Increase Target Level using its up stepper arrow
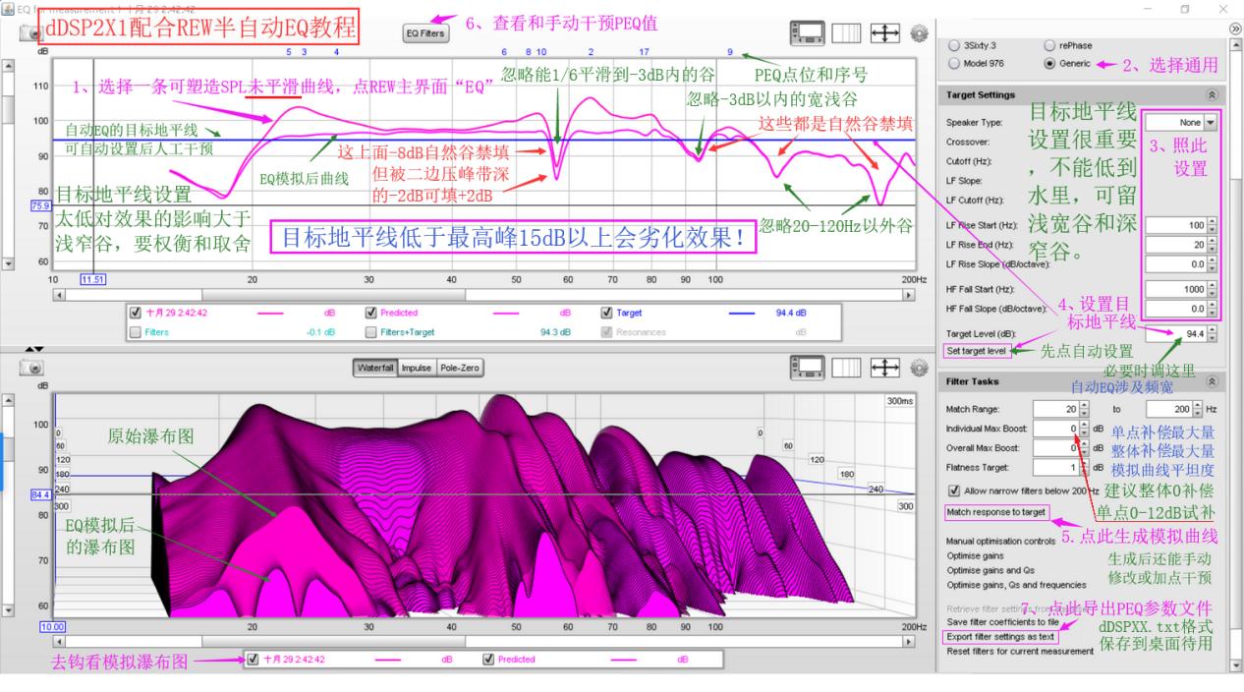This screenshot has width=1244, height=692. tap(1213, 328)
